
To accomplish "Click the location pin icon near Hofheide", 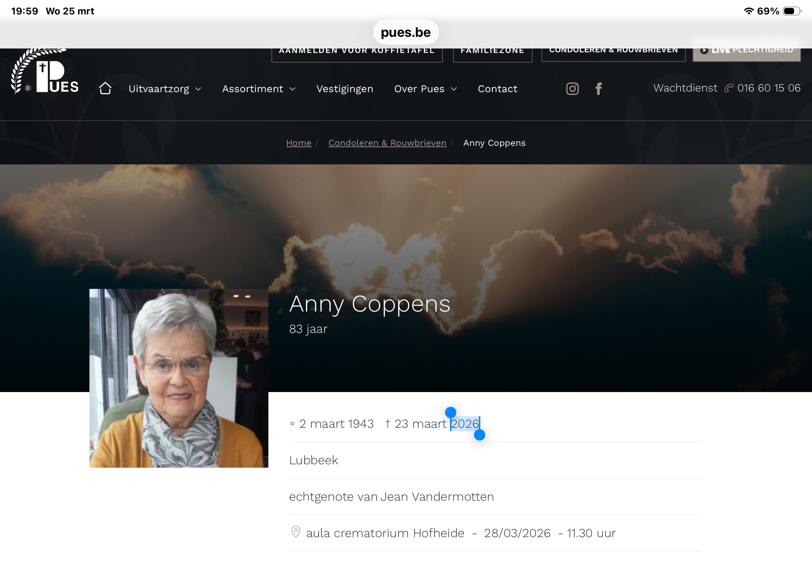I will (296, 532).
